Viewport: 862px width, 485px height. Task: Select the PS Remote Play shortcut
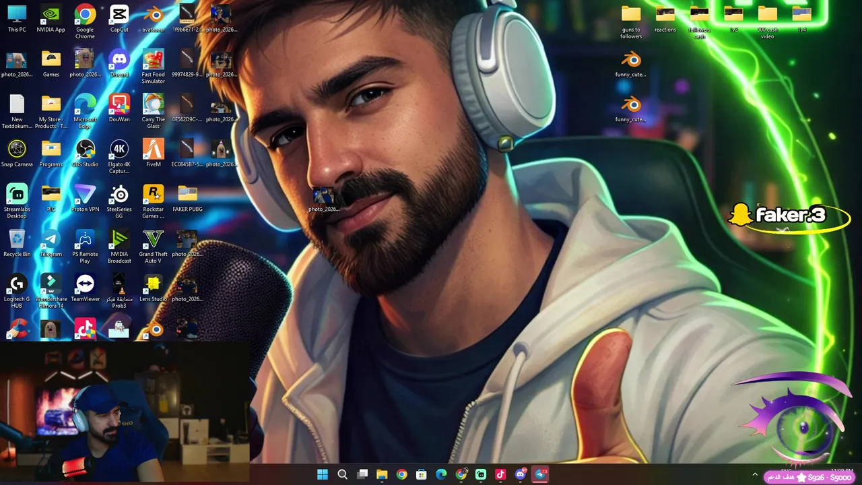85,247
